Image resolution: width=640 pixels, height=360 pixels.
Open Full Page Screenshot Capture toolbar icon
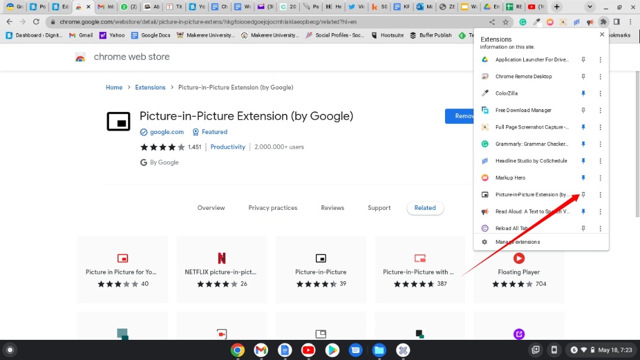pos(564,22)
